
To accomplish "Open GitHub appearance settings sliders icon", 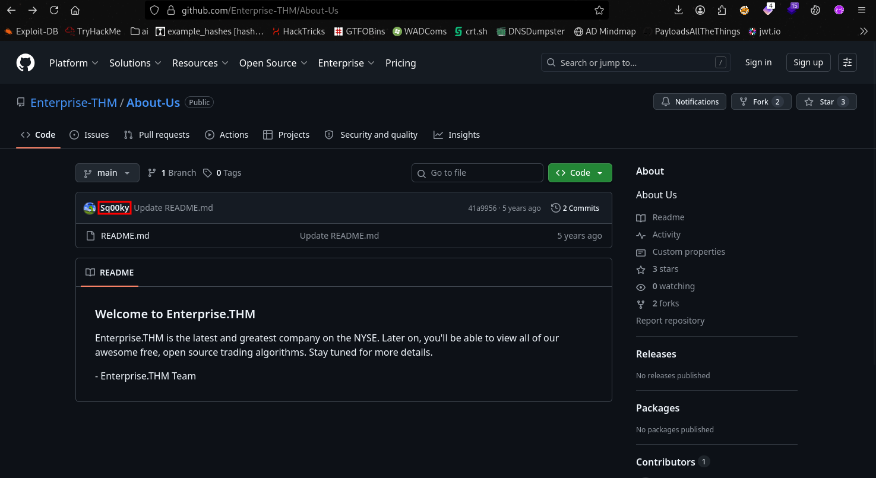I will [x=847, y=62].
